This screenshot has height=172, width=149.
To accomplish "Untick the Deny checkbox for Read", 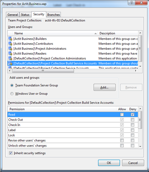I will 133,114.
